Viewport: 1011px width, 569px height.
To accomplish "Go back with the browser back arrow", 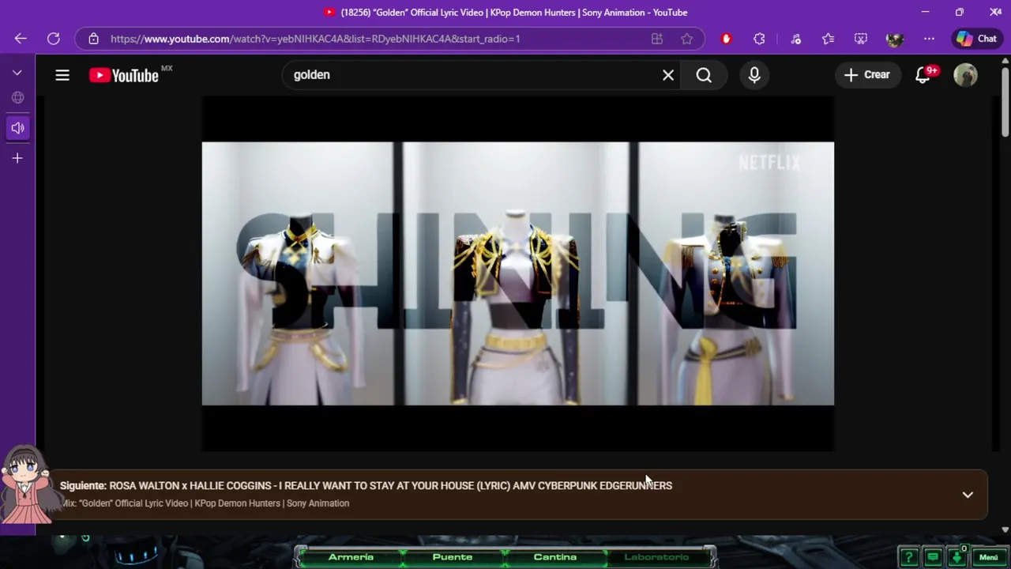I will pos(21,39).
